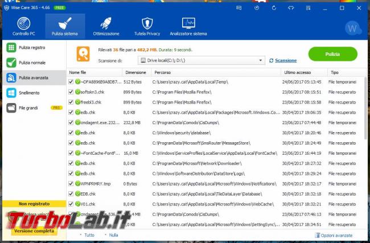Image resolution: width=370 pixels, height=243 pixels.
Task: Click the file list vertical scrollbar
Action: click(x=366, y=109)
